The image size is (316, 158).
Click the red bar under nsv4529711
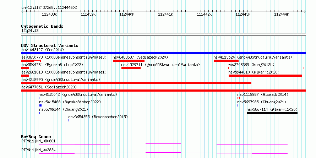click(131, 68)
